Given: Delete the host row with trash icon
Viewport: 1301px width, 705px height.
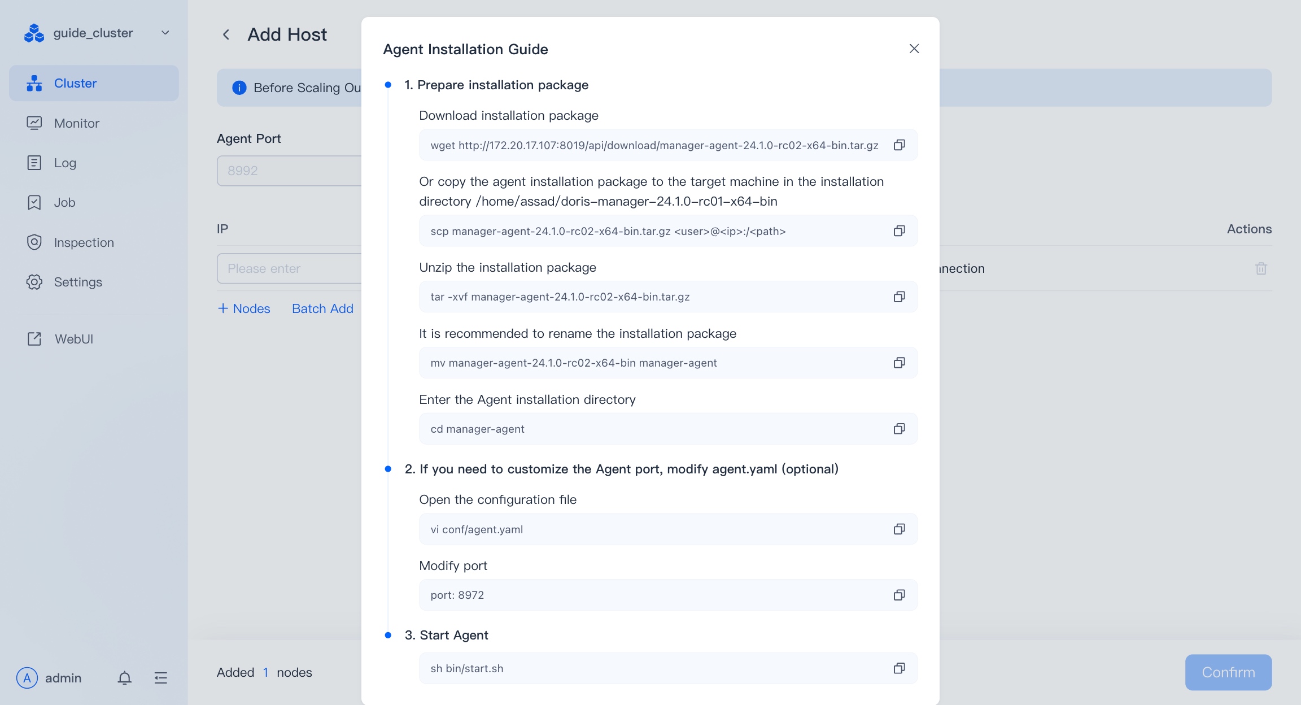Looking at the screenshot, I should pos(1261,268).
